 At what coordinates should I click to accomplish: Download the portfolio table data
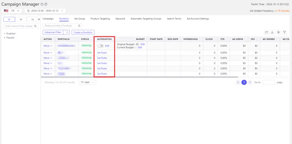pyautogui.click(x=272, y=32)
